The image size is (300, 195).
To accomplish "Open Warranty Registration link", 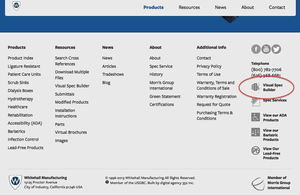I will click(x=217, y=96).
